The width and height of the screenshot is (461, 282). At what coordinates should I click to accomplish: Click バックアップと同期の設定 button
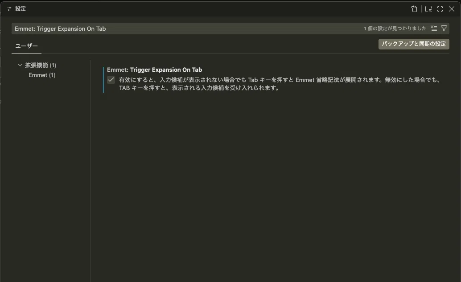[x=414, y=44]
